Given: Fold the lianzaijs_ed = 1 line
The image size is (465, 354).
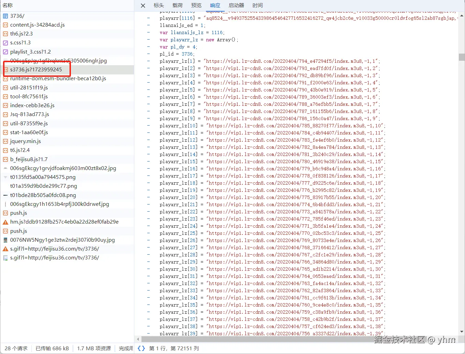Looking at the screenshot, I should [149, 25].
